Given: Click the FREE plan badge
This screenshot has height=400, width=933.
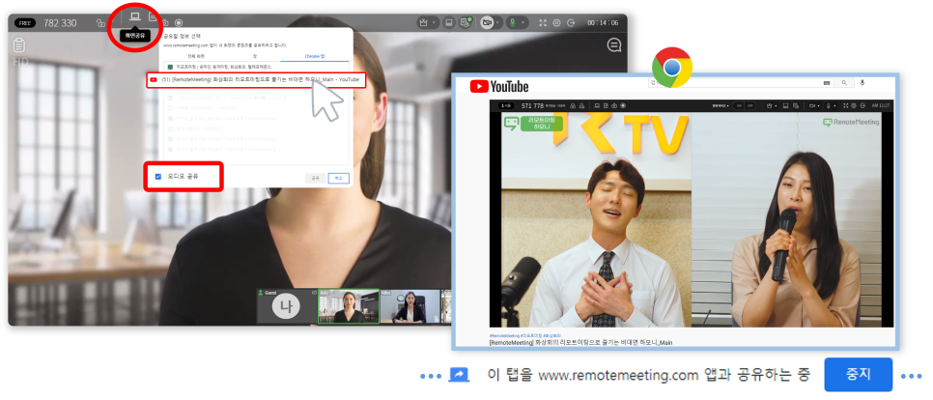Looking at the screenshot, I should pos(24,23).
